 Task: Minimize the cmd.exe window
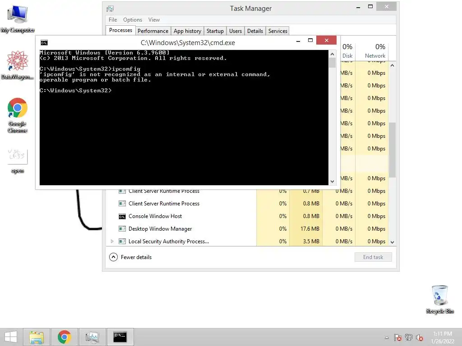[x=298, y=41]
